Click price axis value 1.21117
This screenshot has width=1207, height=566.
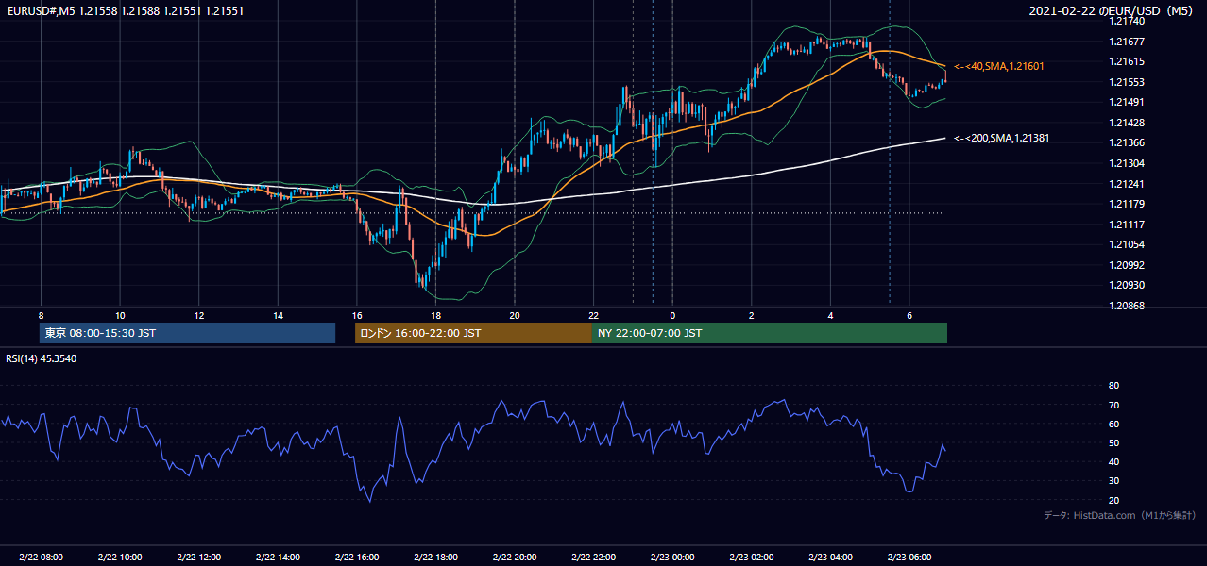[x=1127, y=225]
